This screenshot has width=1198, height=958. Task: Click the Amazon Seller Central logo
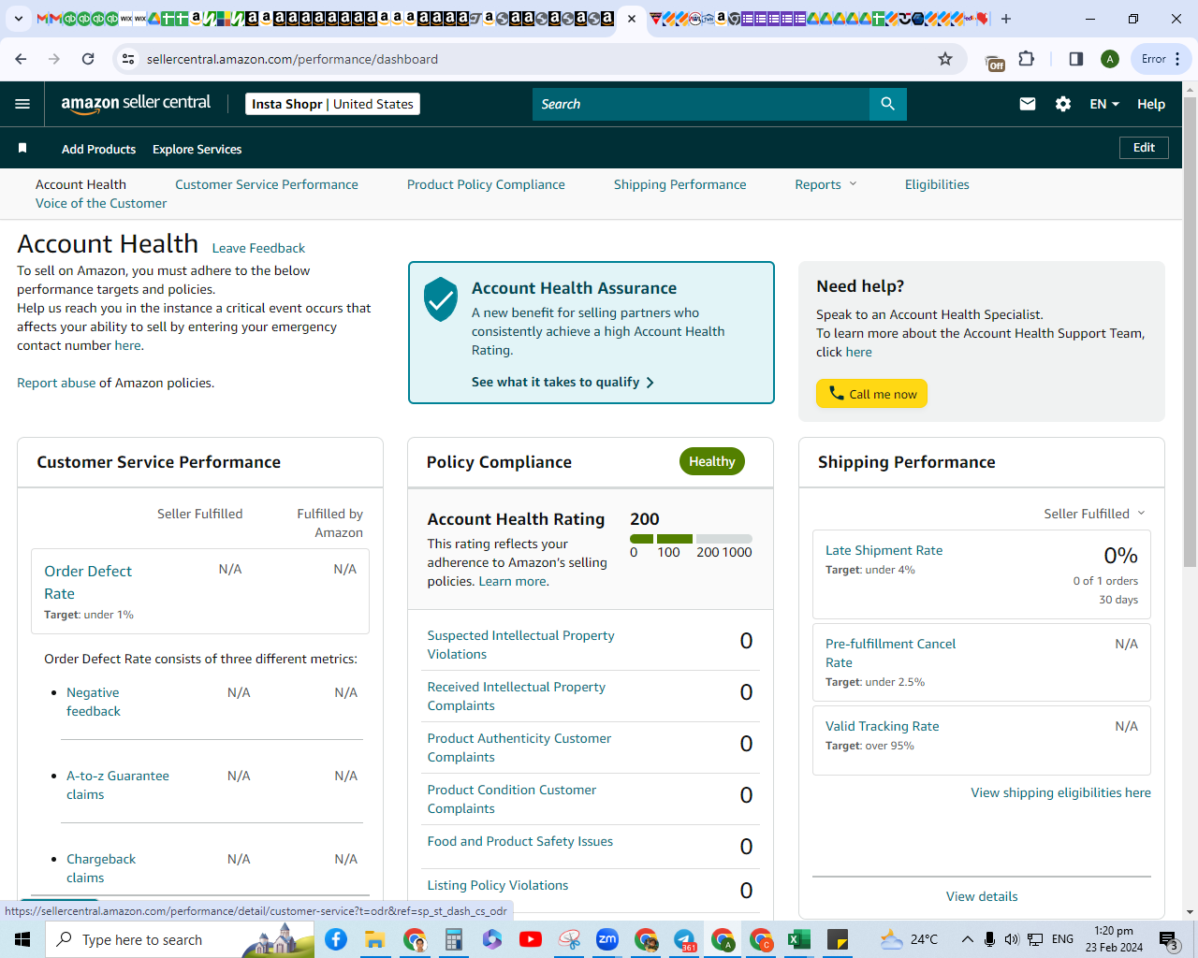[x=136, y=104]
